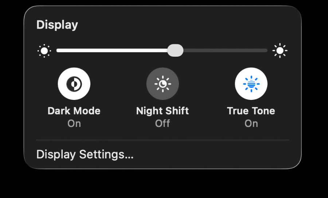Turn off Dark Mode with its round button
The width and height of the screenshot is (328, 198).
tap(74, 84)
